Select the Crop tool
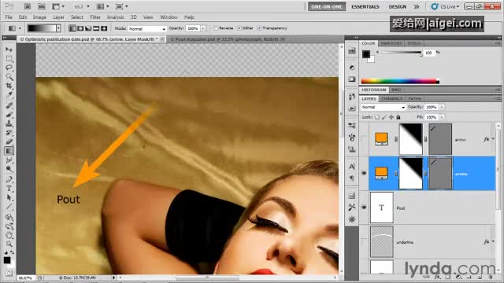This screenshot has width=504, height=283. [x=9, y=86]
